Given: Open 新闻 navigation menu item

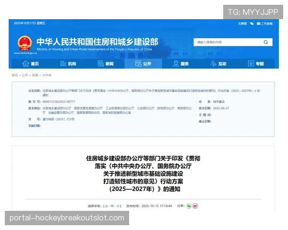Looking at the screenshot, I should [x=106, y=64].
